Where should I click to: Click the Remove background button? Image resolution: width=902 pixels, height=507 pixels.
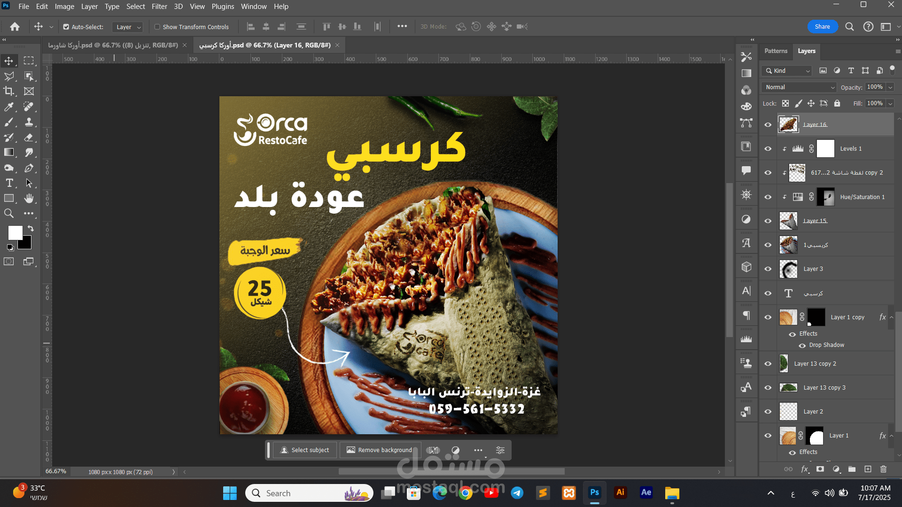tap(380, 450)
